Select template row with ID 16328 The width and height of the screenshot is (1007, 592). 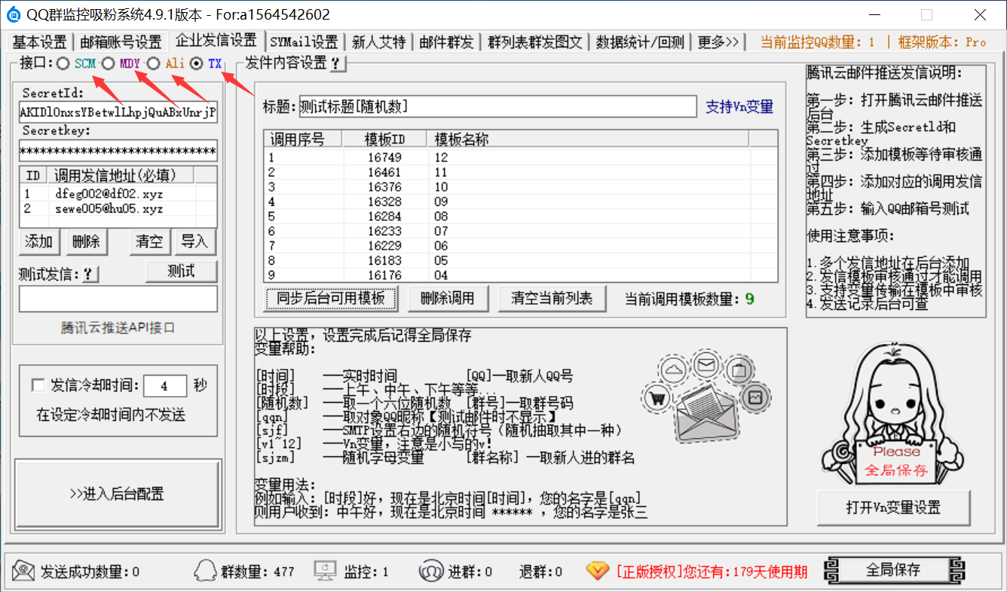[520, 202]
